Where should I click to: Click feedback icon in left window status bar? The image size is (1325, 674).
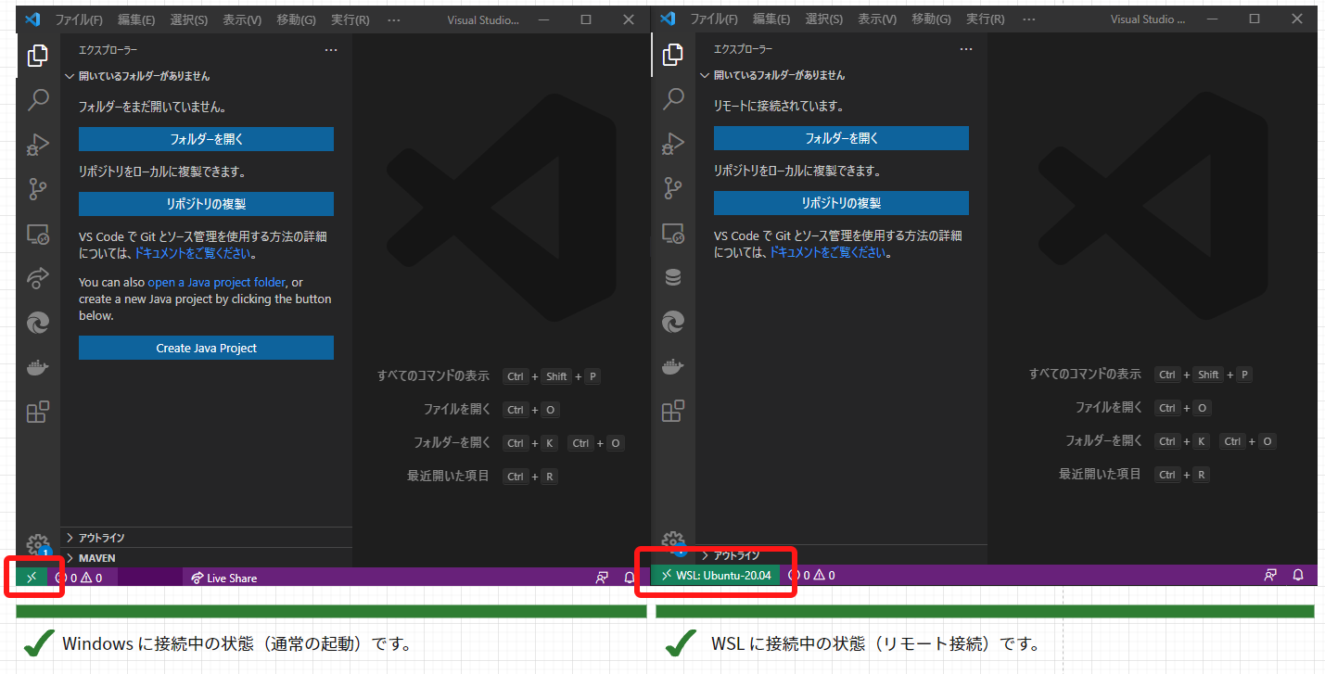click(x=602, y=578)
